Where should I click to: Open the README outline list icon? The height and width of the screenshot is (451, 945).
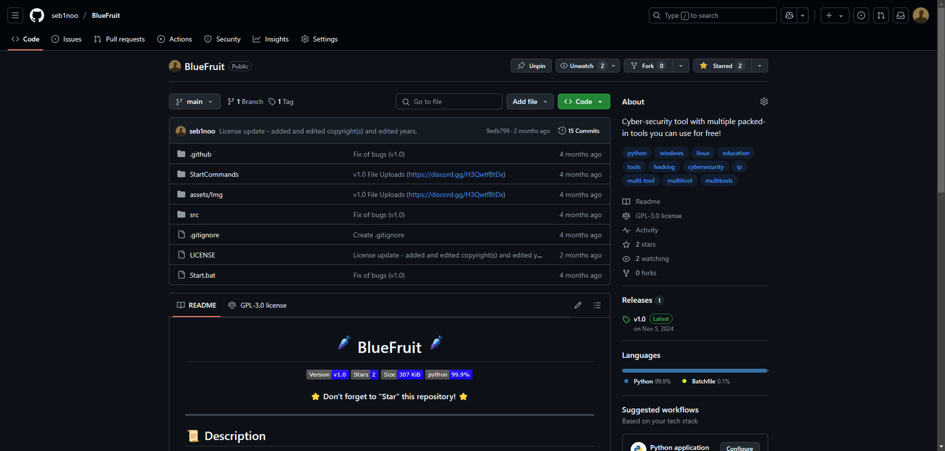click(x=596, y=305)
